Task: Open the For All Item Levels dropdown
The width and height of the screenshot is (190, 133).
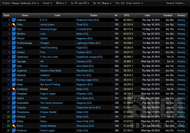Action: 129,3
